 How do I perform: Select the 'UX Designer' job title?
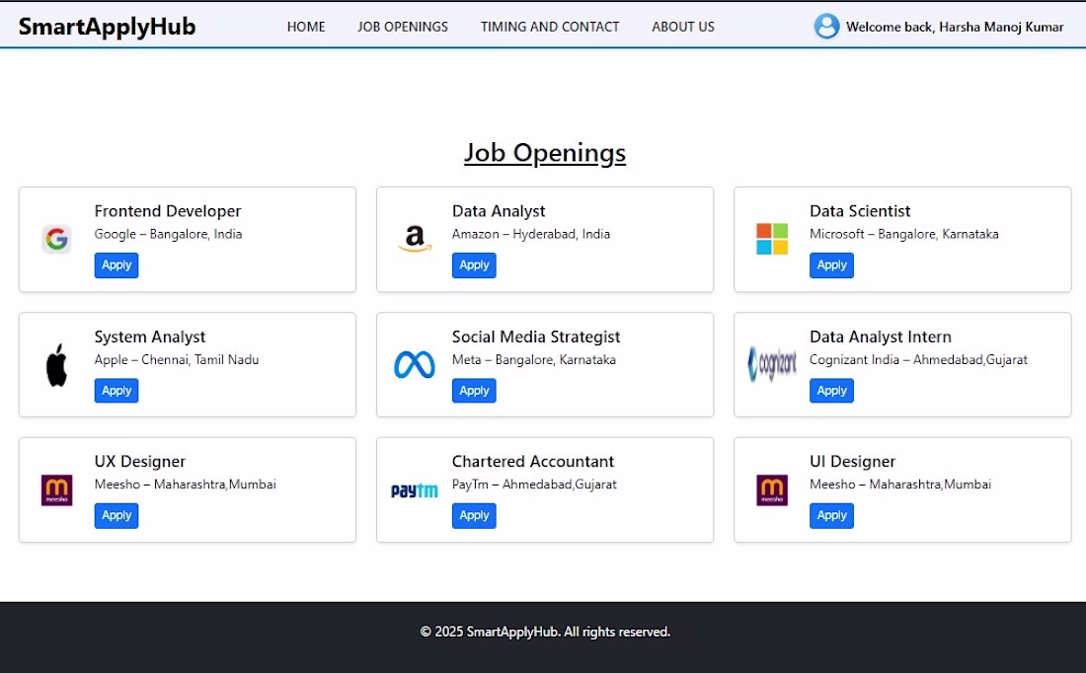(x=140, y=462)
